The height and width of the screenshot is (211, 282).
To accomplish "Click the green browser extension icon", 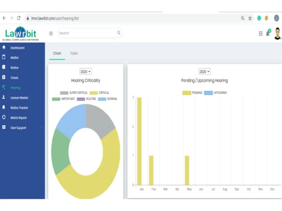I will [259, 18].
